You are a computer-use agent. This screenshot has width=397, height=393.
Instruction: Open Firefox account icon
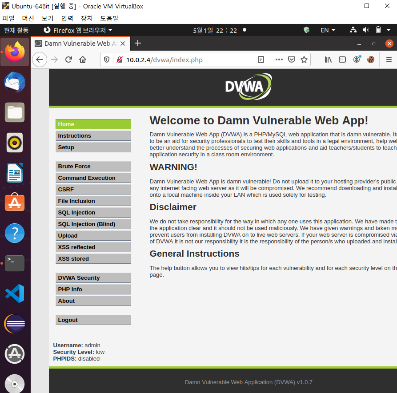point(357,60)
